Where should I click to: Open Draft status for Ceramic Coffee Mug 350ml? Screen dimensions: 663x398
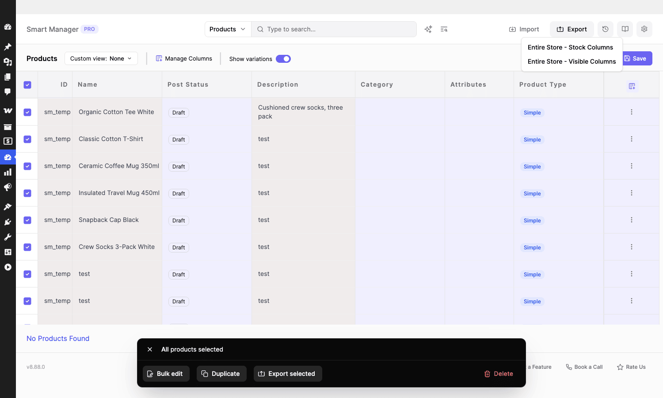point(179,167)
